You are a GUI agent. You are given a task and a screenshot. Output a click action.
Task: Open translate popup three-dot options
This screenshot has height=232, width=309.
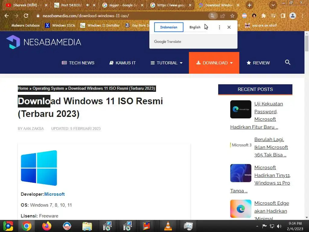tap(219, 27)
